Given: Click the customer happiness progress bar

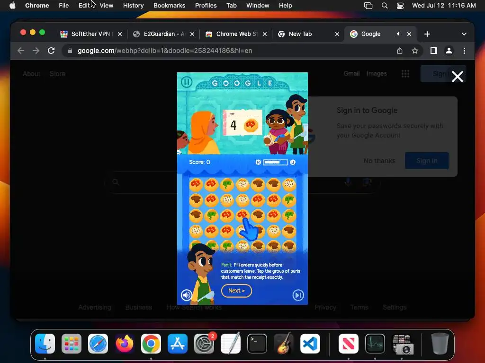Looking at the screenshot, I should click(275, 163).
